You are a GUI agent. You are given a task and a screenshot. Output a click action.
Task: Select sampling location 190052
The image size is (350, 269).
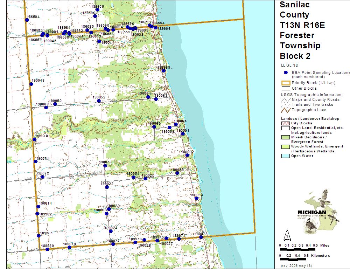point(99,101)
